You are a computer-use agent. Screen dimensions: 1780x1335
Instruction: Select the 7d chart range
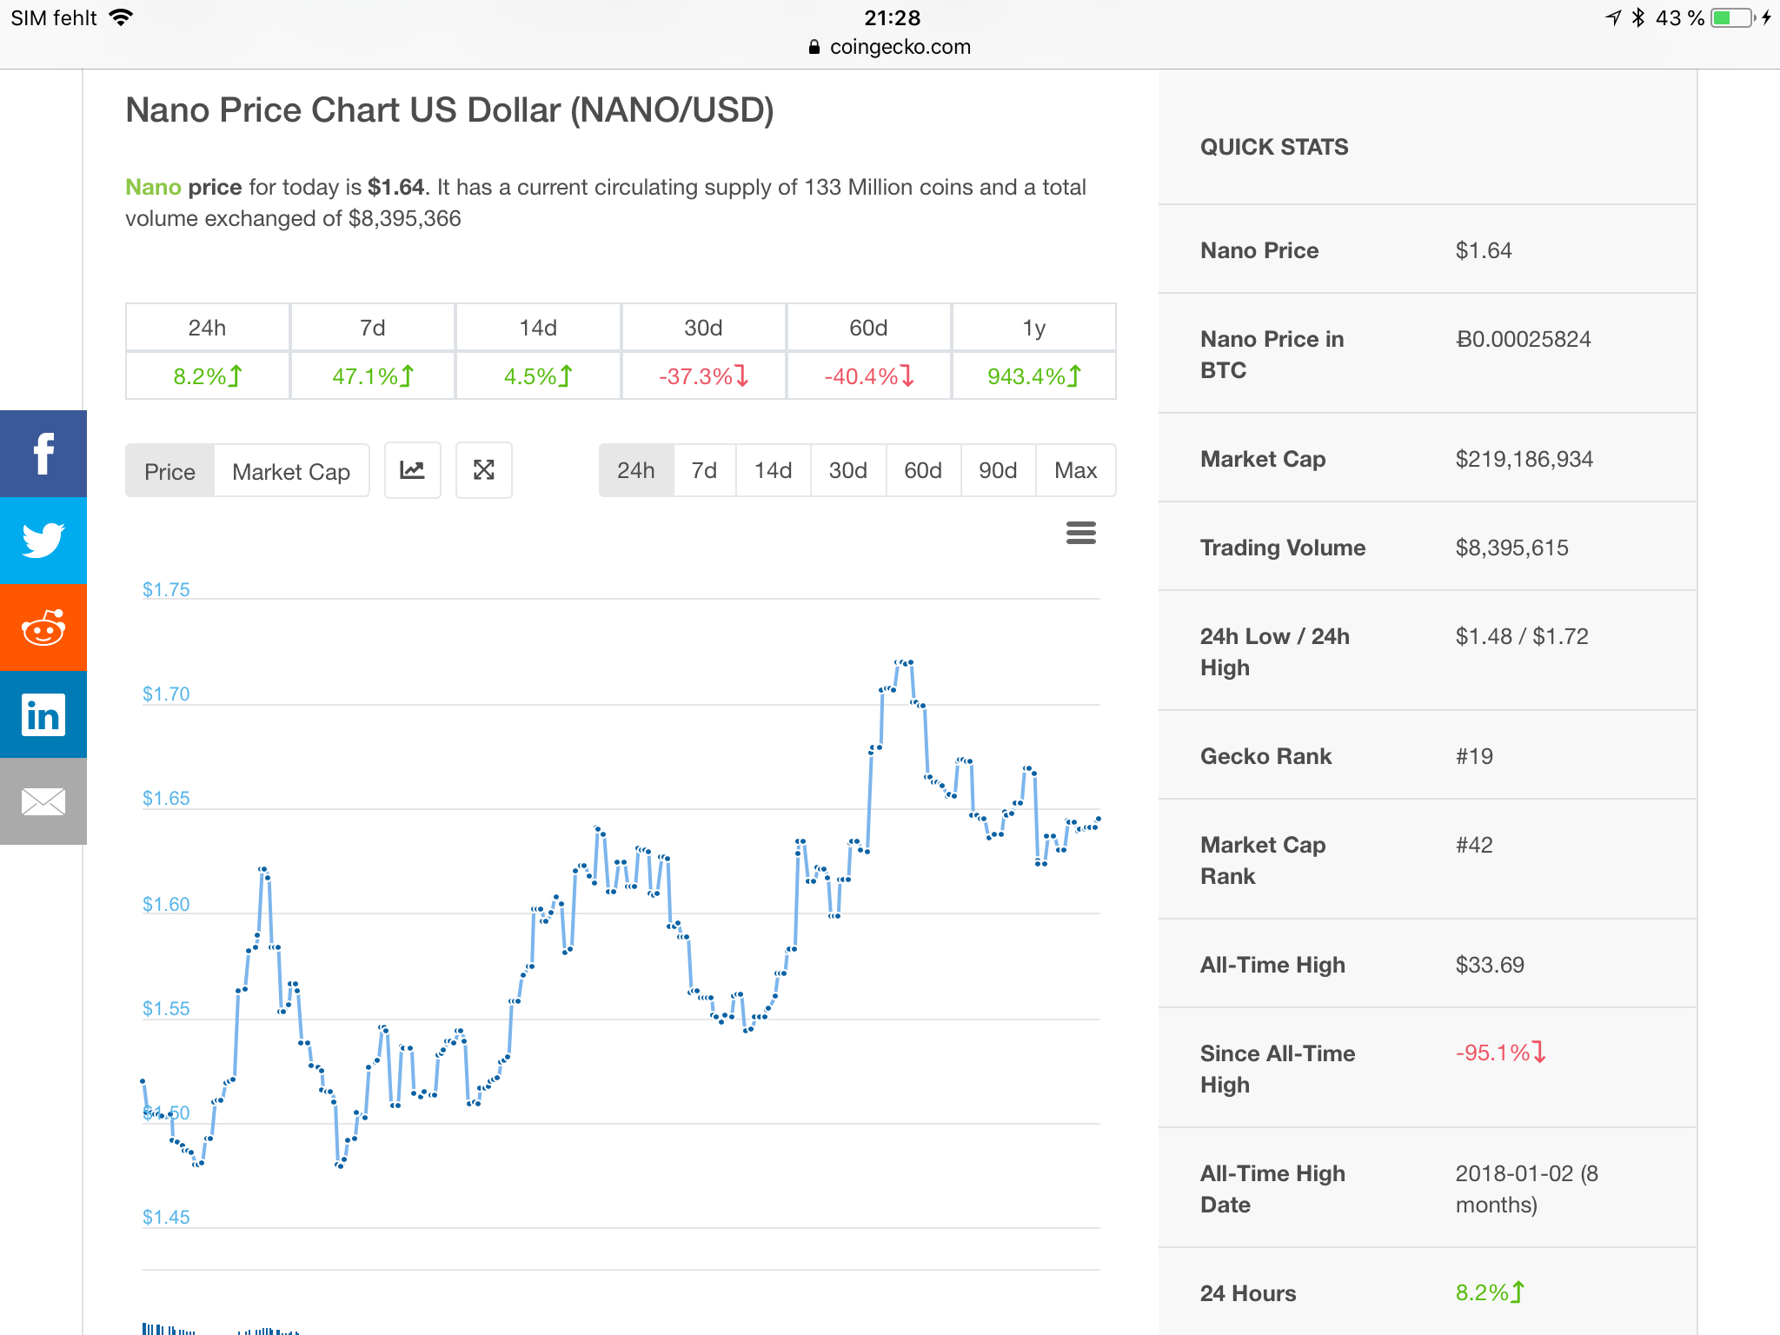pos(704,470)
